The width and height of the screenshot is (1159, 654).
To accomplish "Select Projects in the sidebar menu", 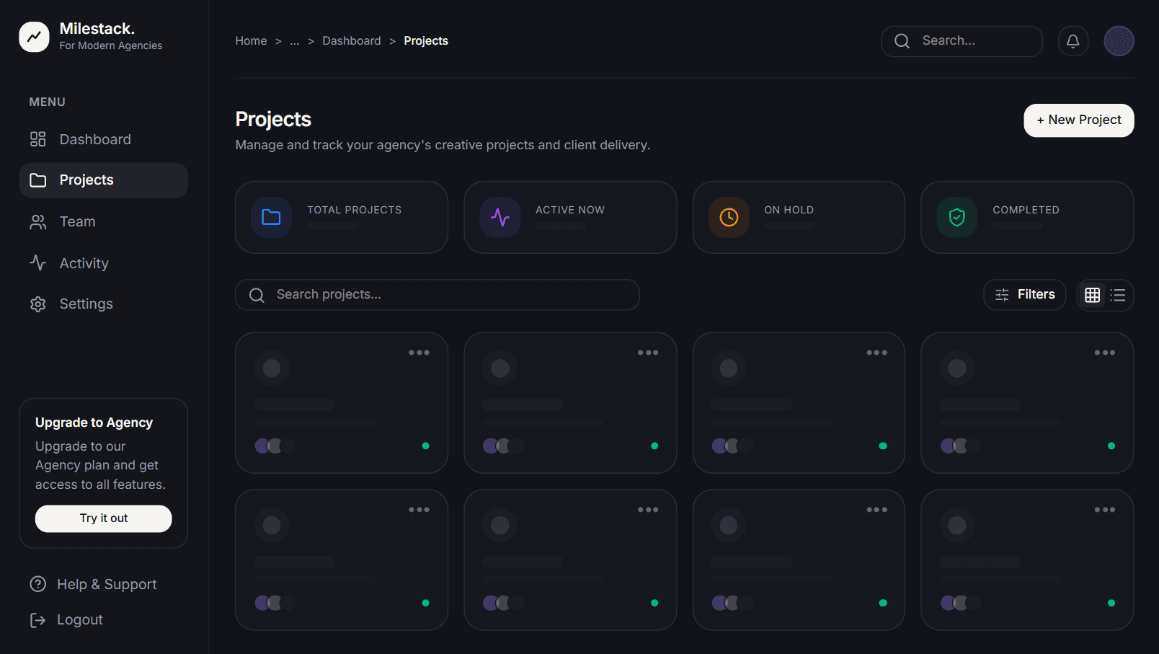I will coord(103,180).
